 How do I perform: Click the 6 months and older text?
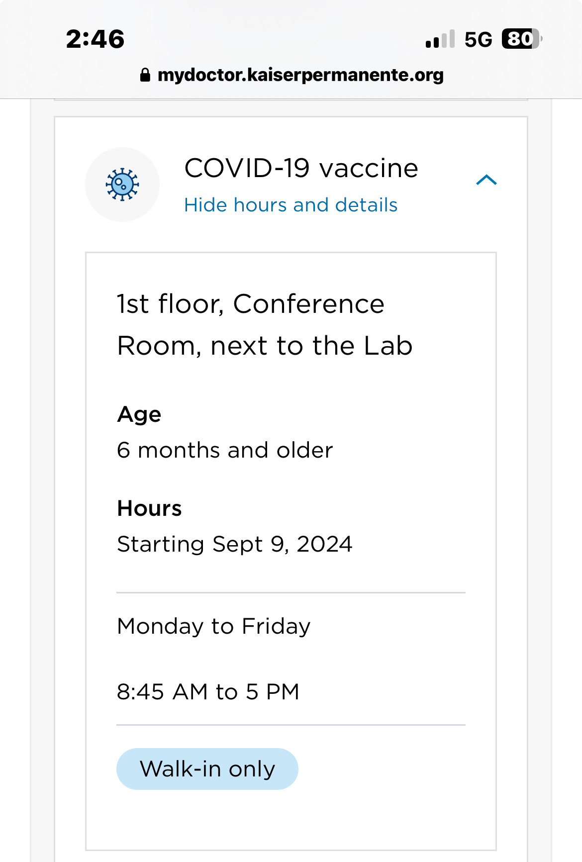click(x=225, y=450)
